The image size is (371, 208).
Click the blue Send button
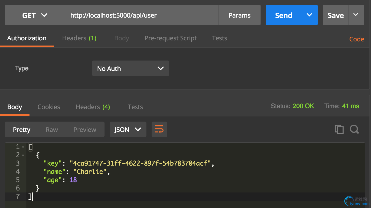pos(284,15)
